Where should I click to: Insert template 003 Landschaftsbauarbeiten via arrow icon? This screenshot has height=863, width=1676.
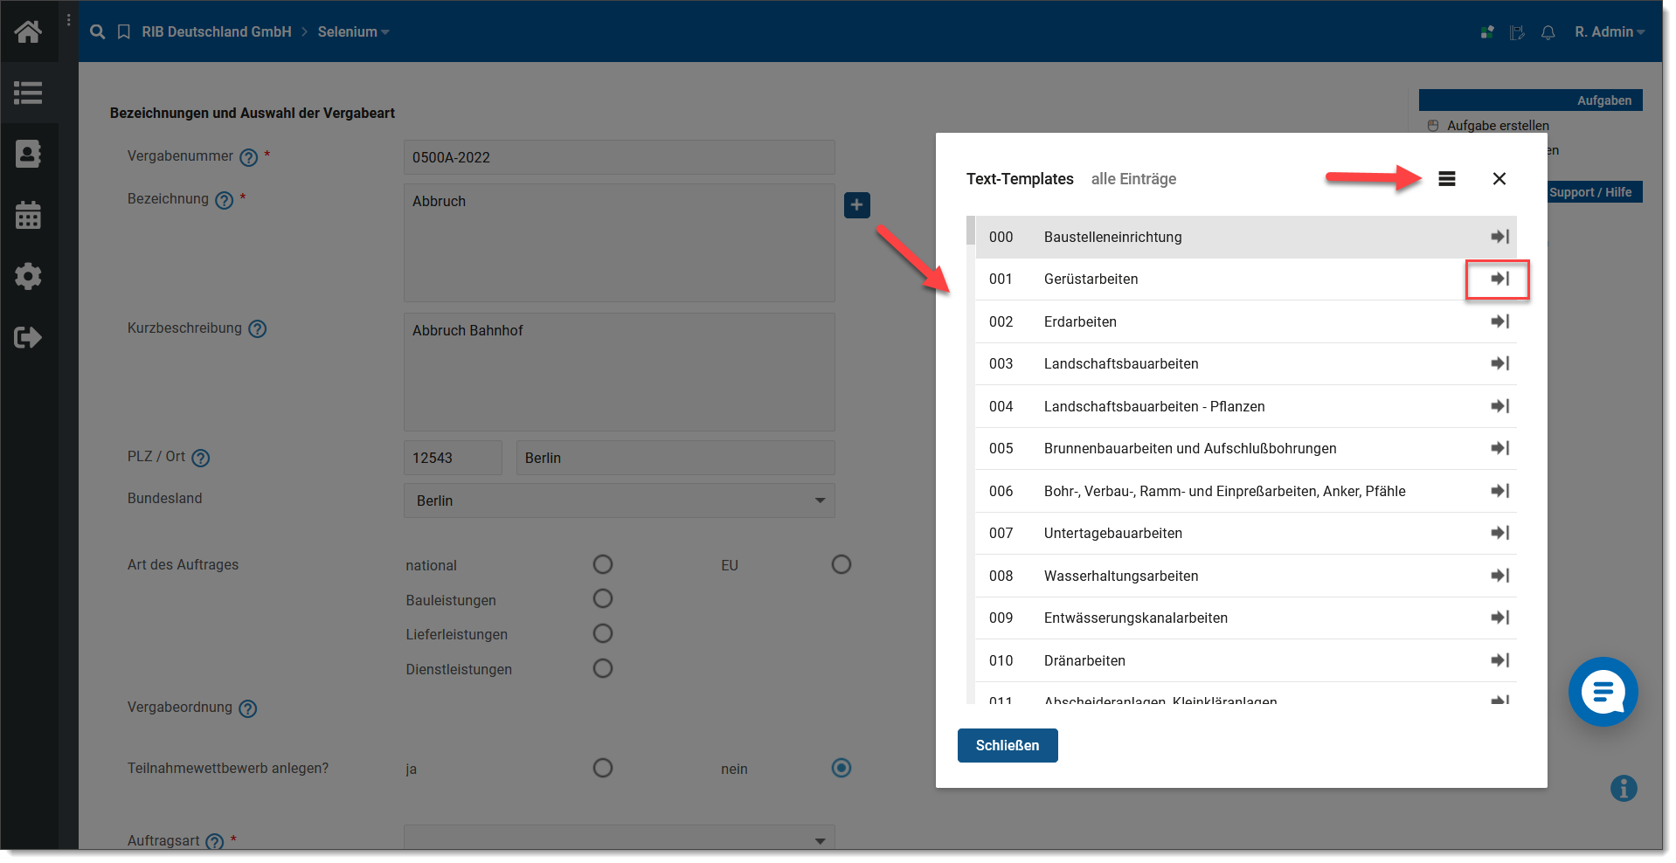[x=1500, y=363]
